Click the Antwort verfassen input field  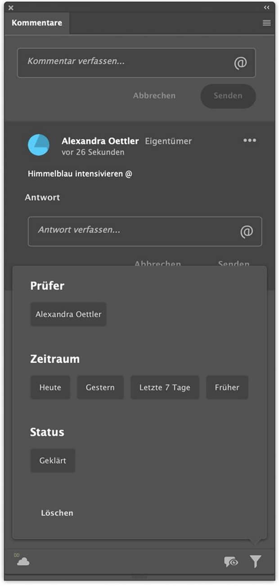135,231
